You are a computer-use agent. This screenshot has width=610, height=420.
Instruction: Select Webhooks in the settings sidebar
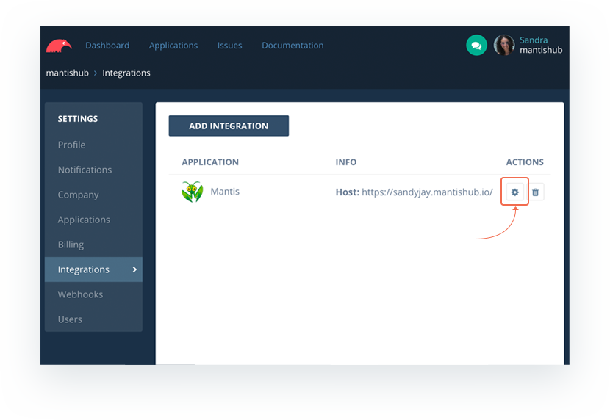(93, 294)
